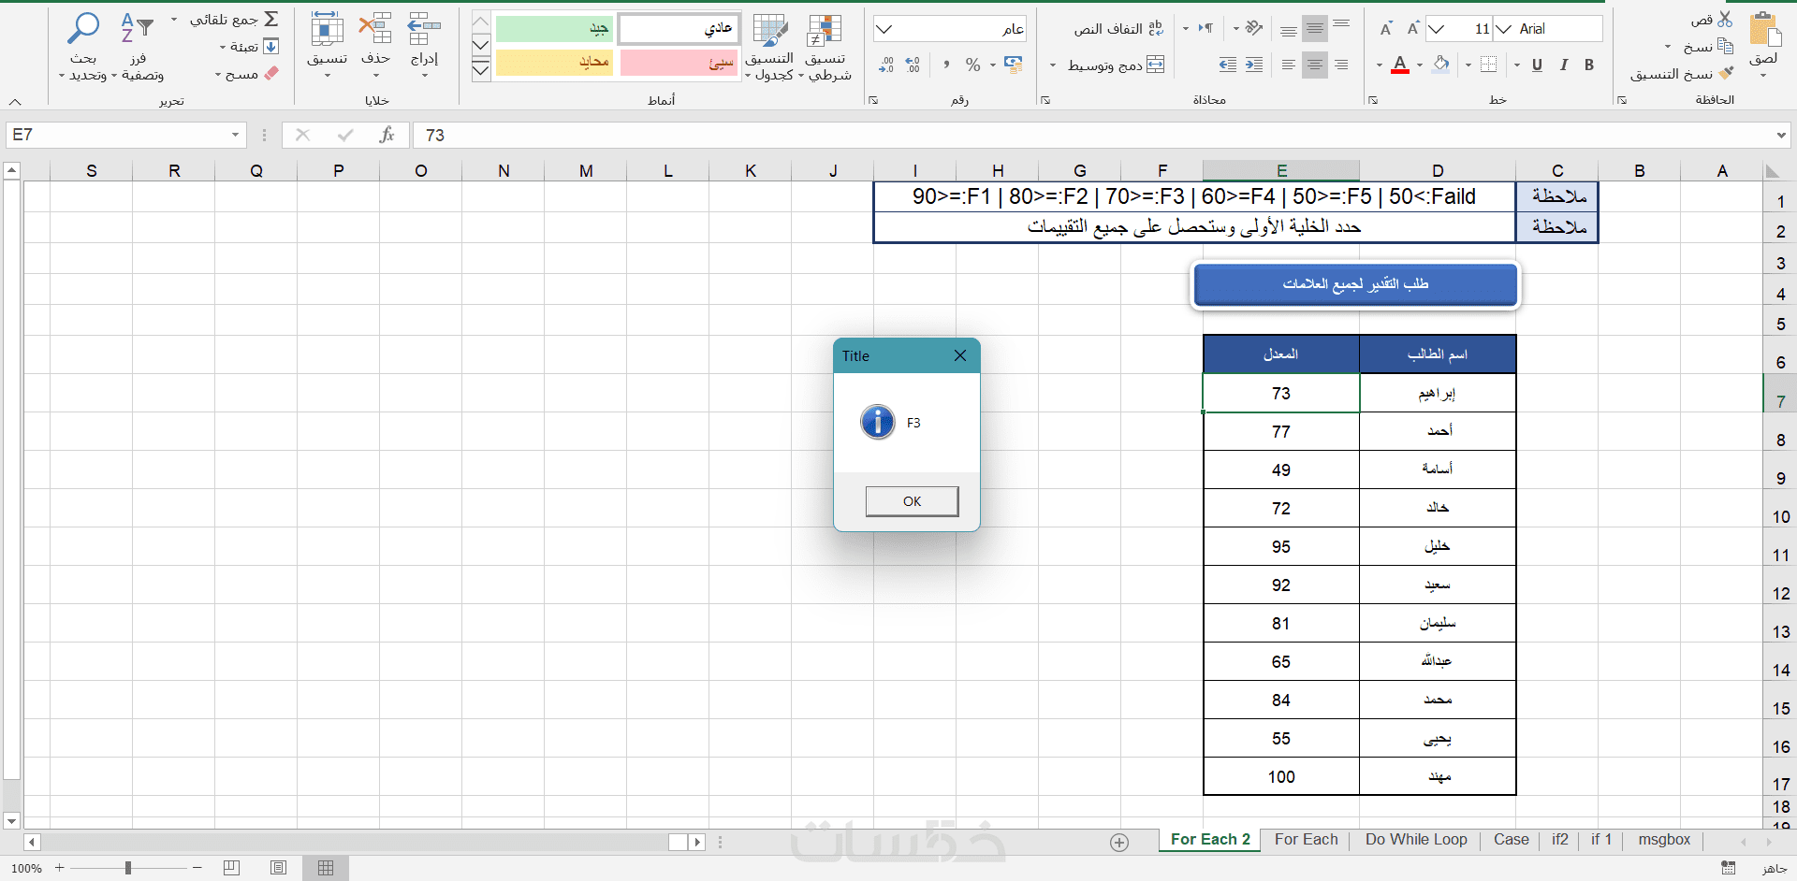1797x881 pixels.
Task: Add a new sheet with the plus icon
Action: click(1119, 842)
